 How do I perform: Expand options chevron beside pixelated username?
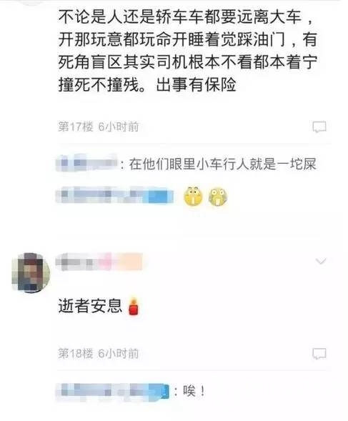[321, 261]
